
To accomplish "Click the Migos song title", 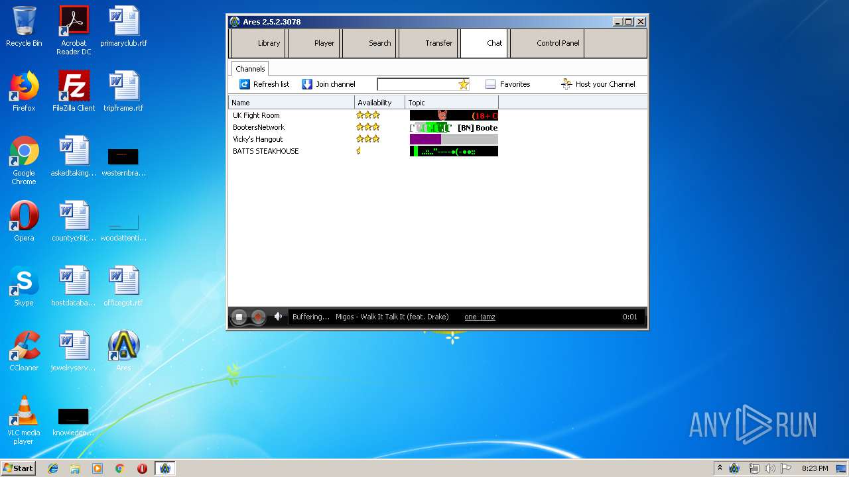I will (392, 317).
